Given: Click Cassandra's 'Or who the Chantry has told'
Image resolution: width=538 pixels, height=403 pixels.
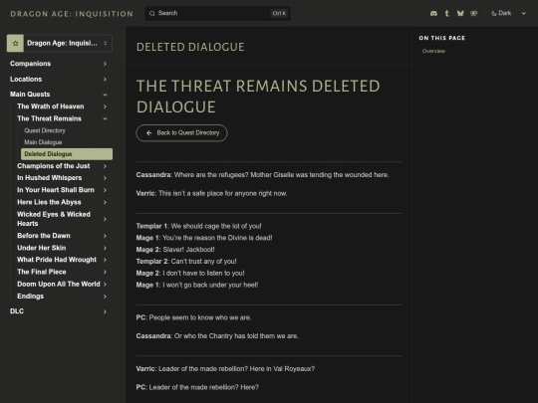Looking at the screenshot, I should 217,336.
